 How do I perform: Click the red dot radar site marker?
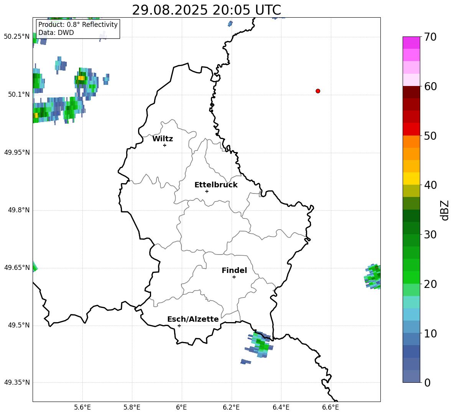tap(318, 91)
